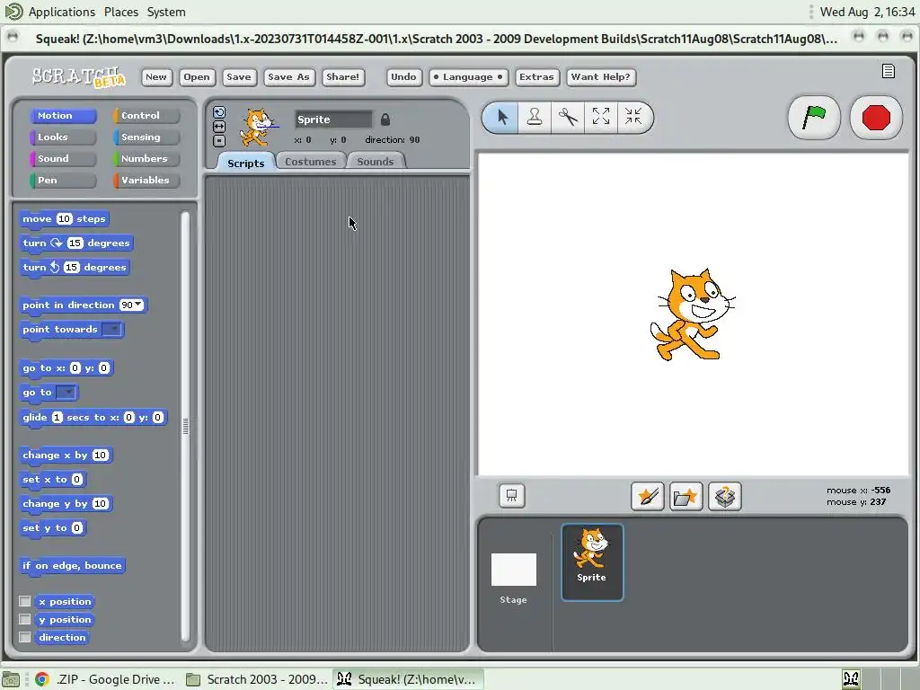Open the direction dropdown showing 90
This screenshot has height=690, width=920.
tap(138, 305)
